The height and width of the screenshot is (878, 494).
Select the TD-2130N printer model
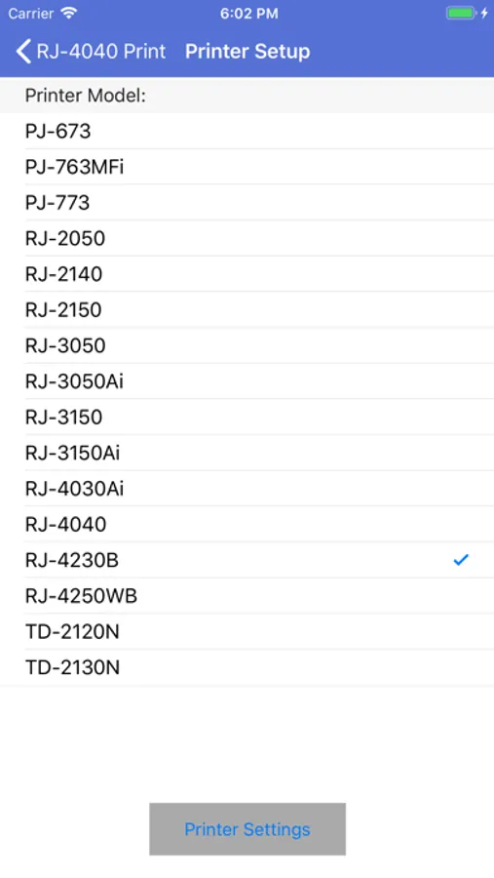click(x=247, y=667)
